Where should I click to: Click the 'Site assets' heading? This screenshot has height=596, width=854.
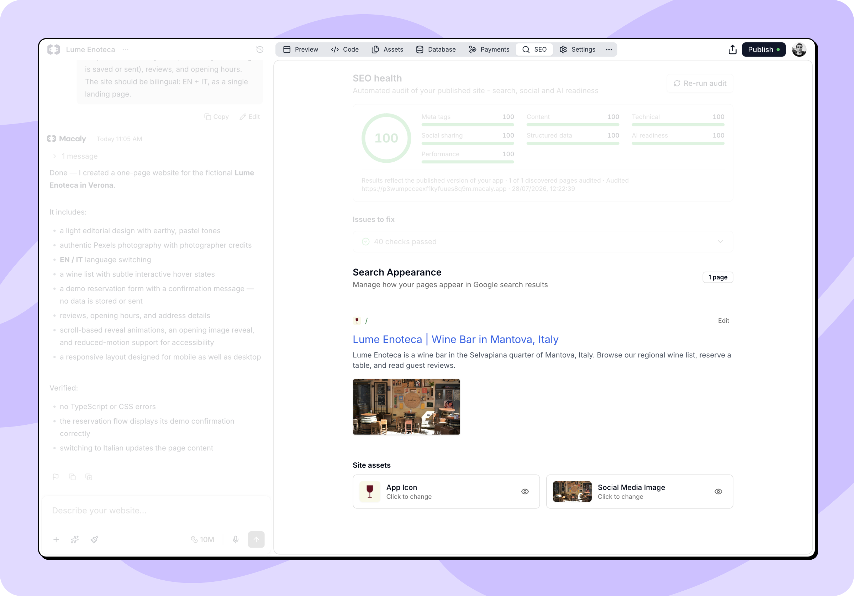tap(371, 465)
